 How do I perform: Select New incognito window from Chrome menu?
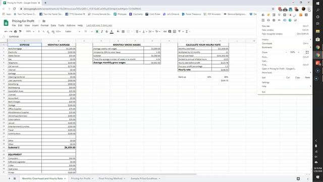[285, 34]
